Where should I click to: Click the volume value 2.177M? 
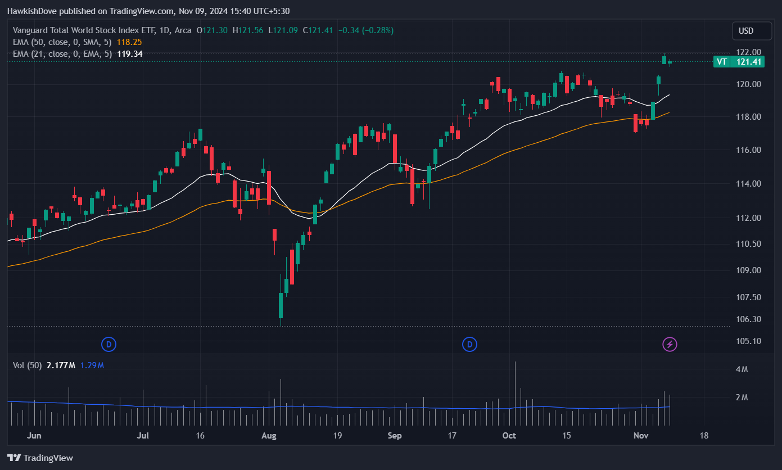[x=61, y=365]
